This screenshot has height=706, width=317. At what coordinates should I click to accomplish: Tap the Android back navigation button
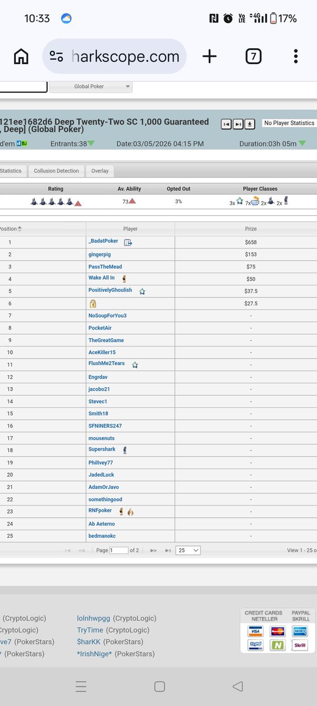point(237,687)
